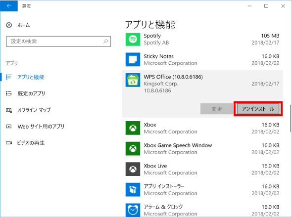Open the 既定のアプリ section
Viewport: 292px width, 217px height.
(x=31, y=93)
